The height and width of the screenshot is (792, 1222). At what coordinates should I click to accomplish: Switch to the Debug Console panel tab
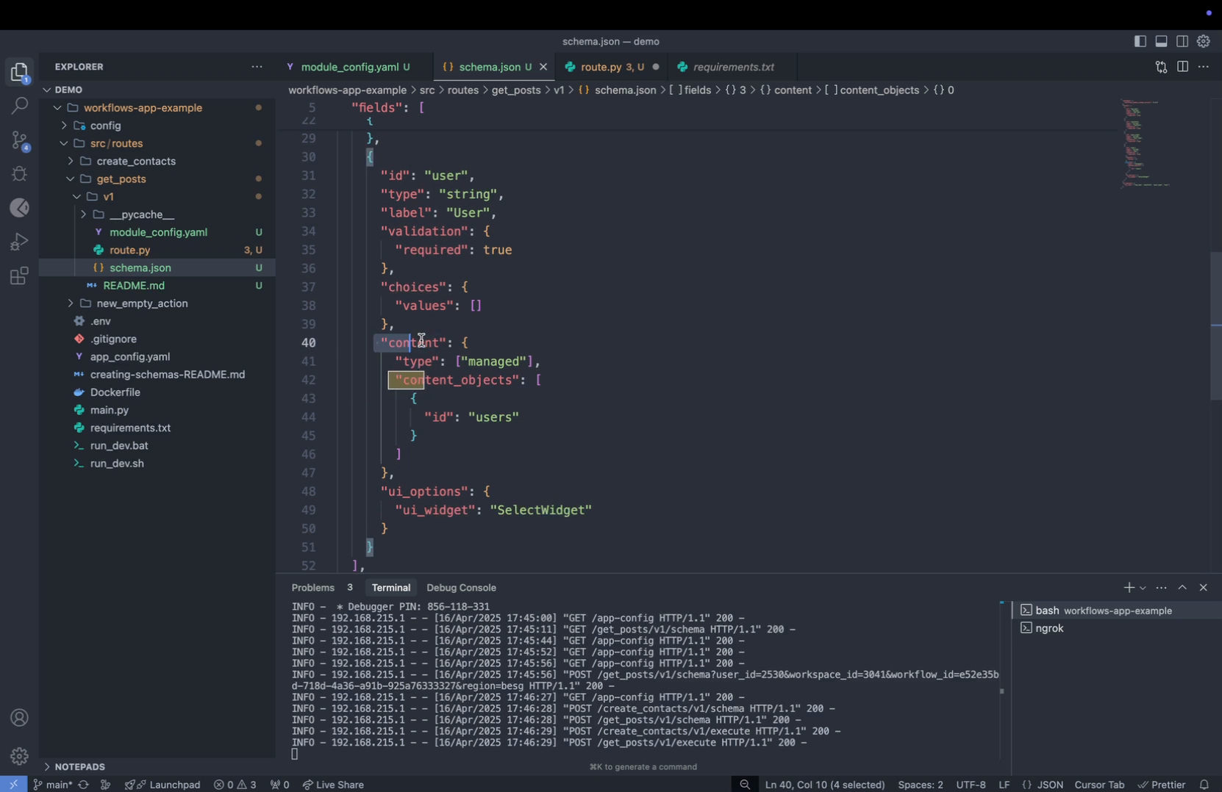click(461, 588)
